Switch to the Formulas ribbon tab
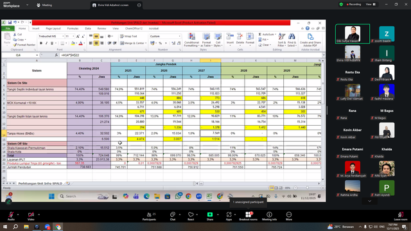411x231 pixels. tap(73, 28)
